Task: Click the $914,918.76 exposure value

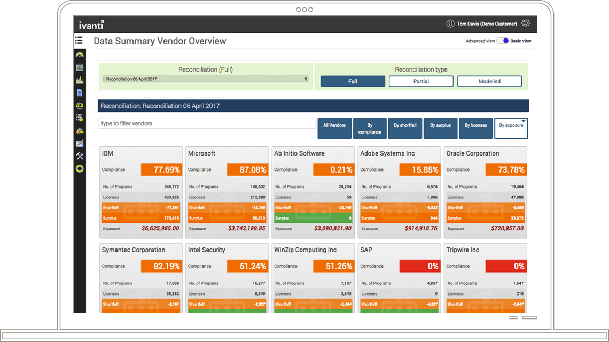Action: 421,229
